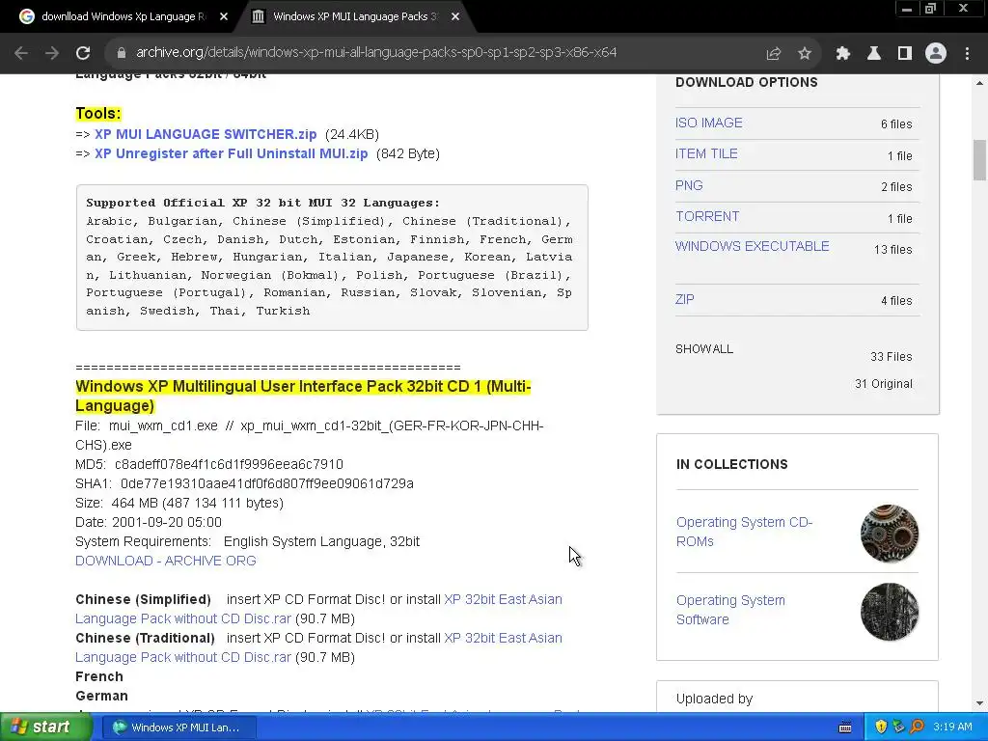988x741 pixels.
Task: Click the address bar URL
Action: tap(376, 53)
